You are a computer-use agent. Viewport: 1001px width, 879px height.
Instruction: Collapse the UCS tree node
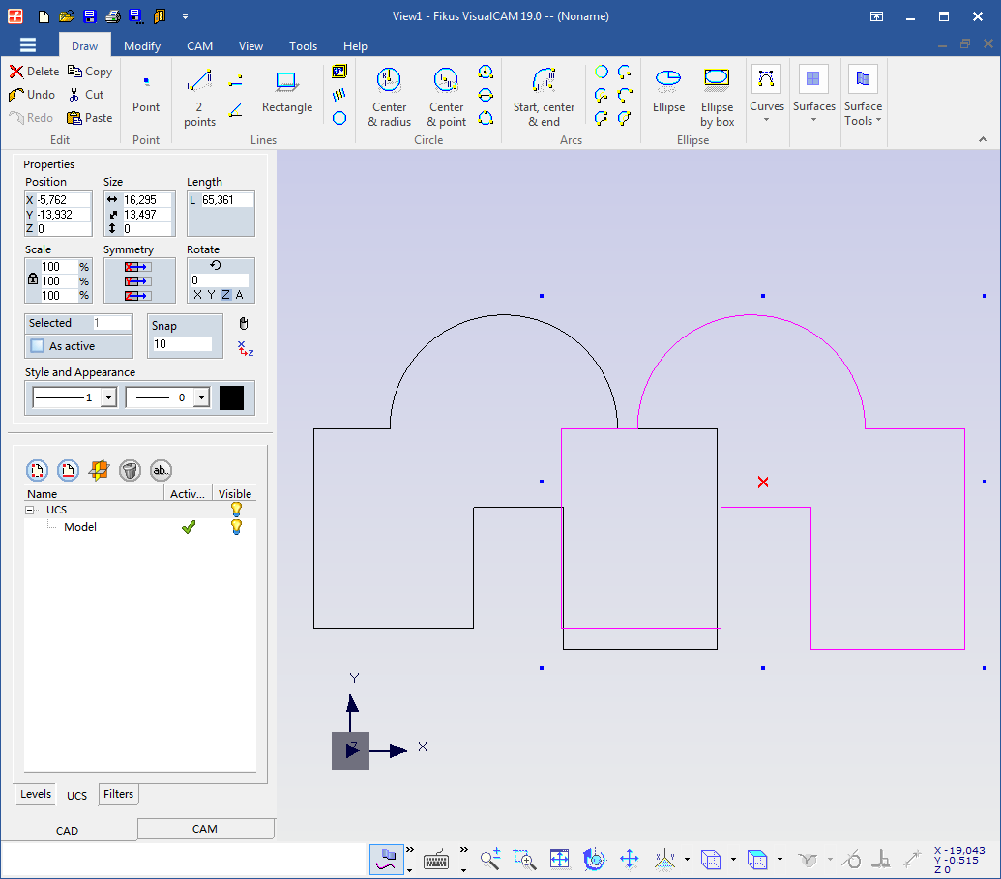pos(30,510)
